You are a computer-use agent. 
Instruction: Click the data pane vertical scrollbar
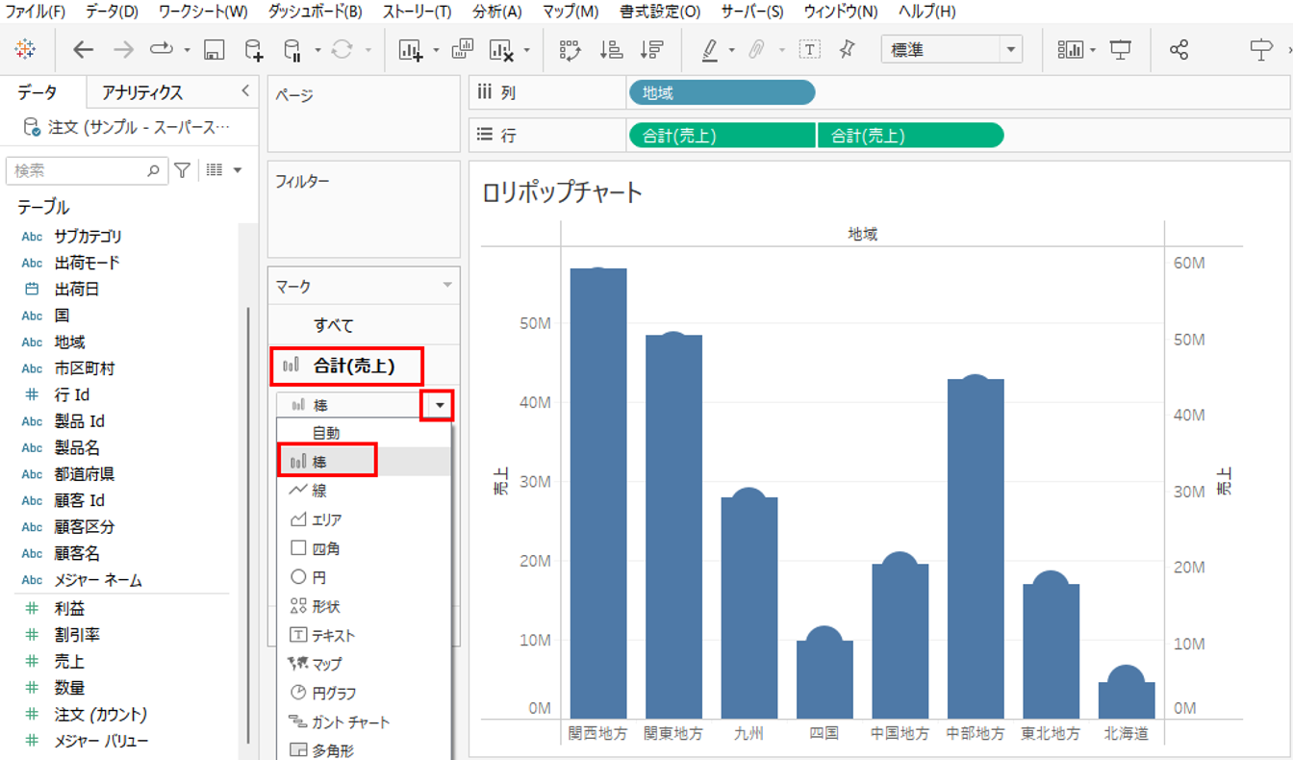click(x=250, y=524)
